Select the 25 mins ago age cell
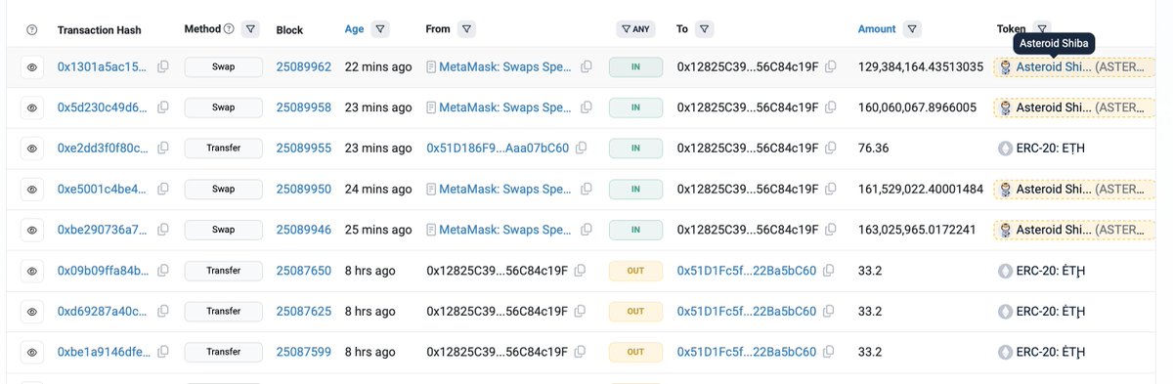 pyautogui.click(x=378, y=230)
